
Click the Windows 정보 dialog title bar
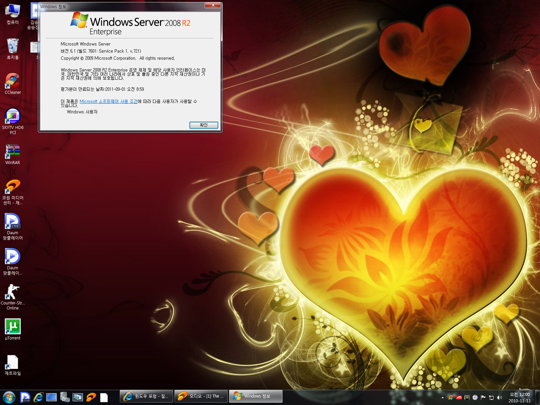[122, 6]
